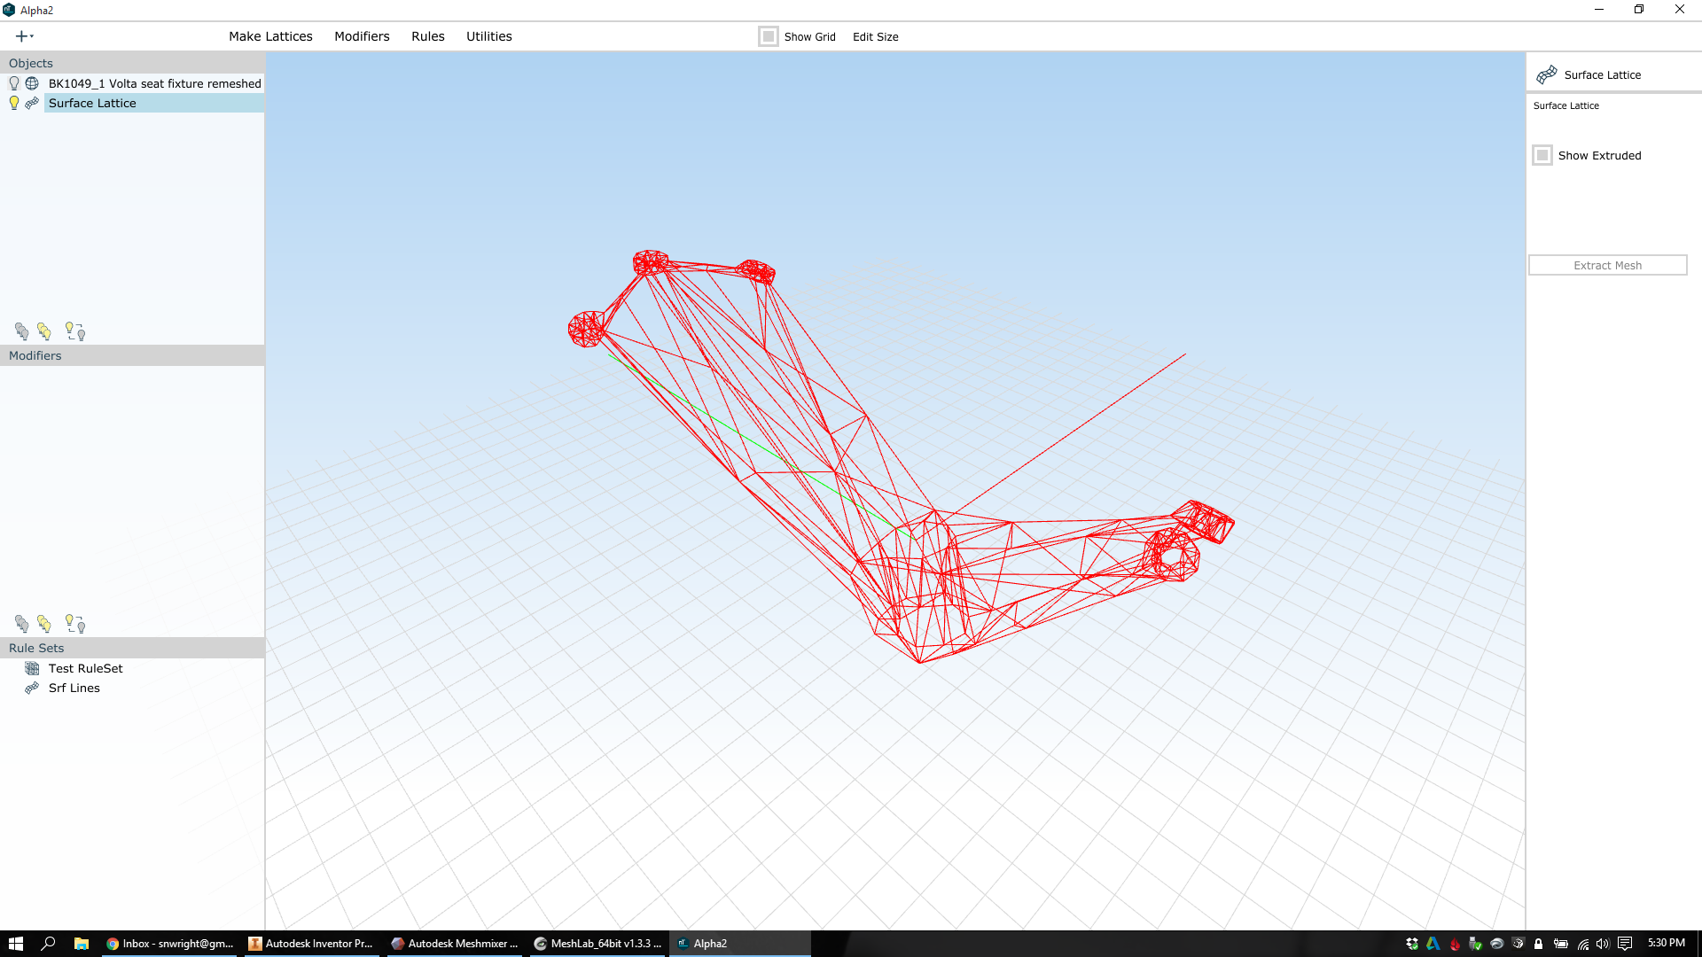Open File Explorer from the taskbar
Screen dimensions: 1702x957
coord(81,944)
